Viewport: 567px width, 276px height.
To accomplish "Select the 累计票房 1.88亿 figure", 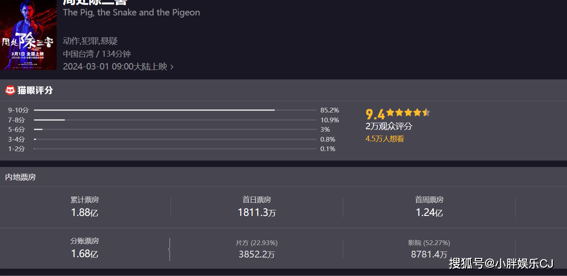I will point(85,212).
